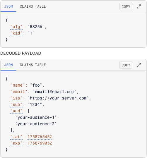Screen dimensions: 147x158
Task: Expand the decoded payload panel to fullscreen
Action: (x=139, y=65)
